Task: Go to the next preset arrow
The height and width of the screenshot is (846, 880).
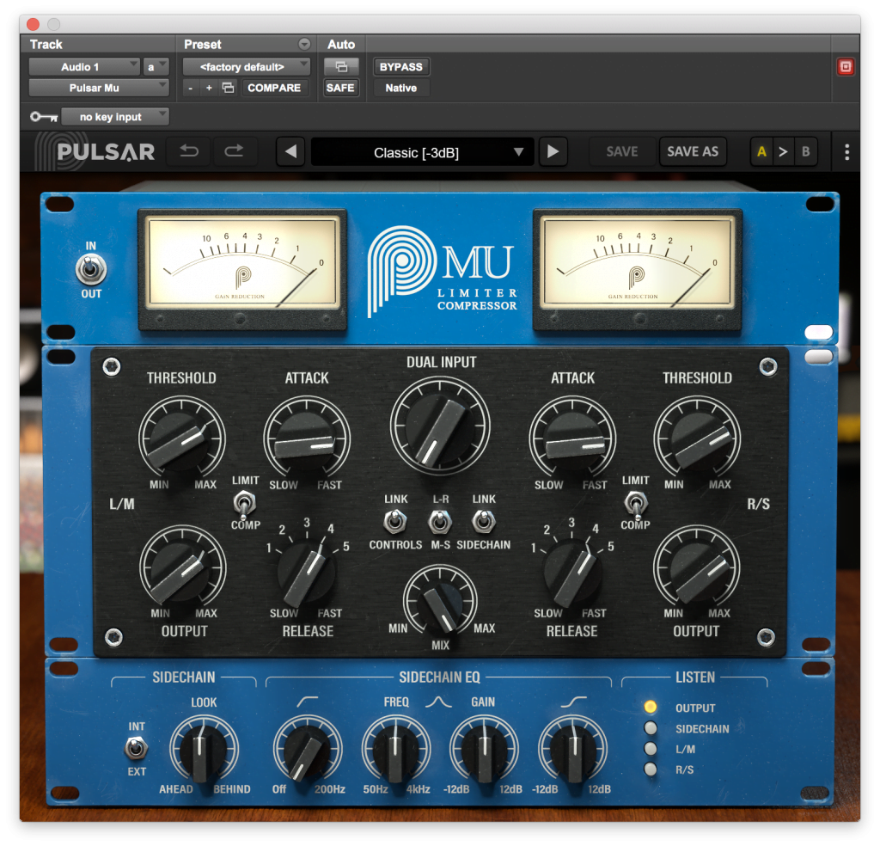Action: click(553, 151)
